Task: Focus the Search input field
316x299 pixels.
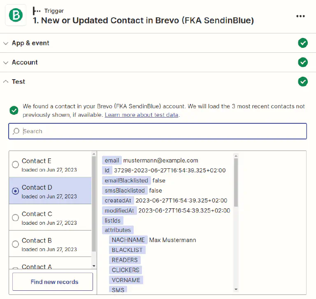Action: (160, 131)
